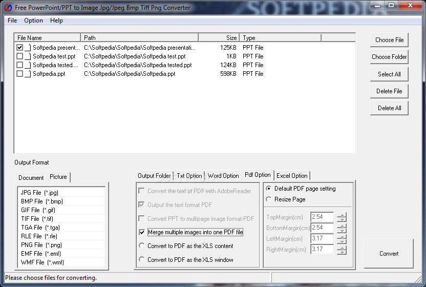Click the TopMargin value field
Image resolution: width=426 pixels, height=287 pixels.
click(322, 217)
